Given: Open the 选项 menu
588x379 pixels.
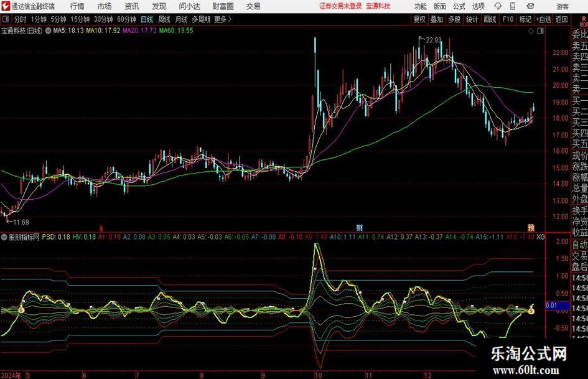Looking at the screenshot, I should pos(478,6).
